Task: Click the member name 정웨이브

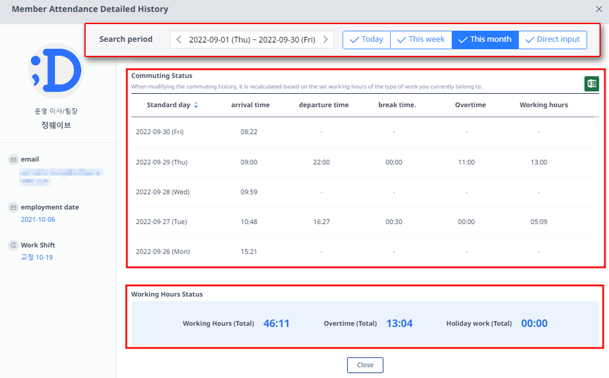Action: pos(56,125)
